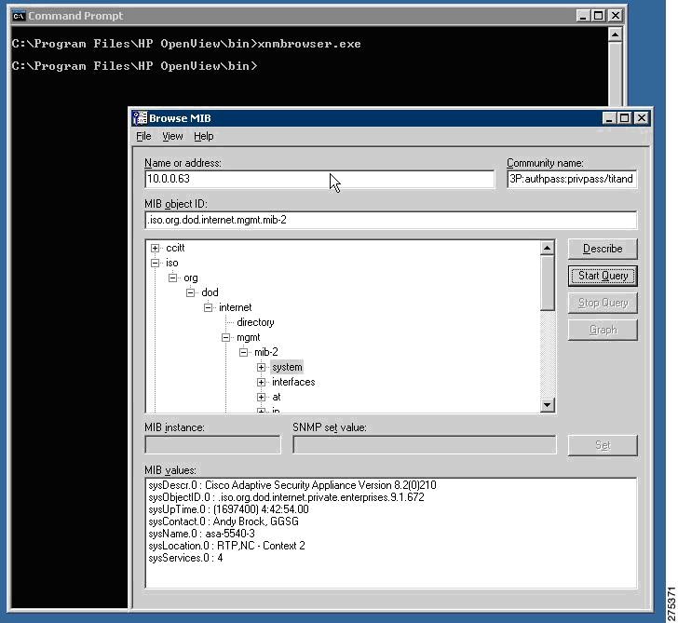Minimize the Command Prompt window

(583, 16)
